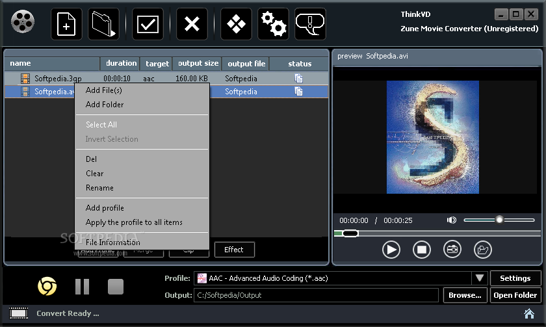
Task: Pause the conversion
Action: pyautogui.click(x=82, y=287)
